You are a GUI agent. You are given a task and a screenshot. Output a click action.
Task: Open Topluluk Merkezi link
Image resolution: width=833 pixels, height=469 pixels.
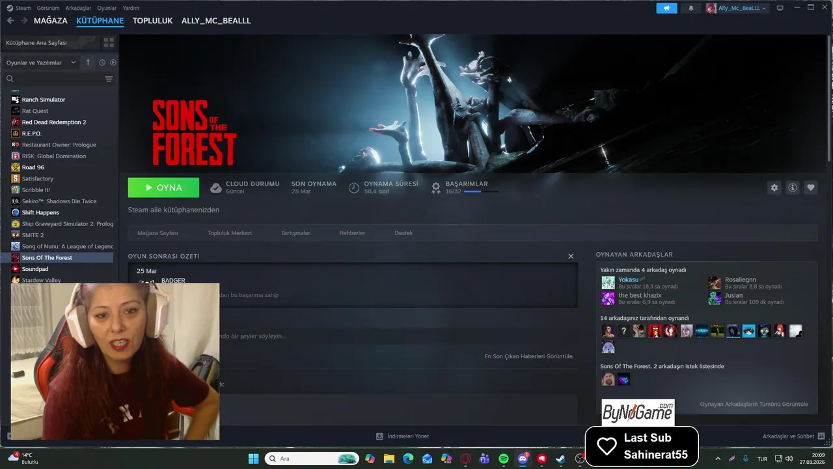click(230, 233)
